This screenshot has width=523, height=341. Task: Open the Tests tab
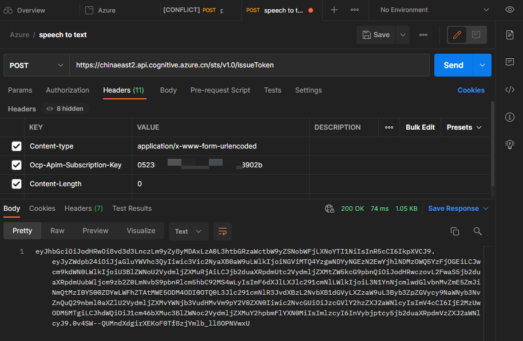tap(272, 90)
